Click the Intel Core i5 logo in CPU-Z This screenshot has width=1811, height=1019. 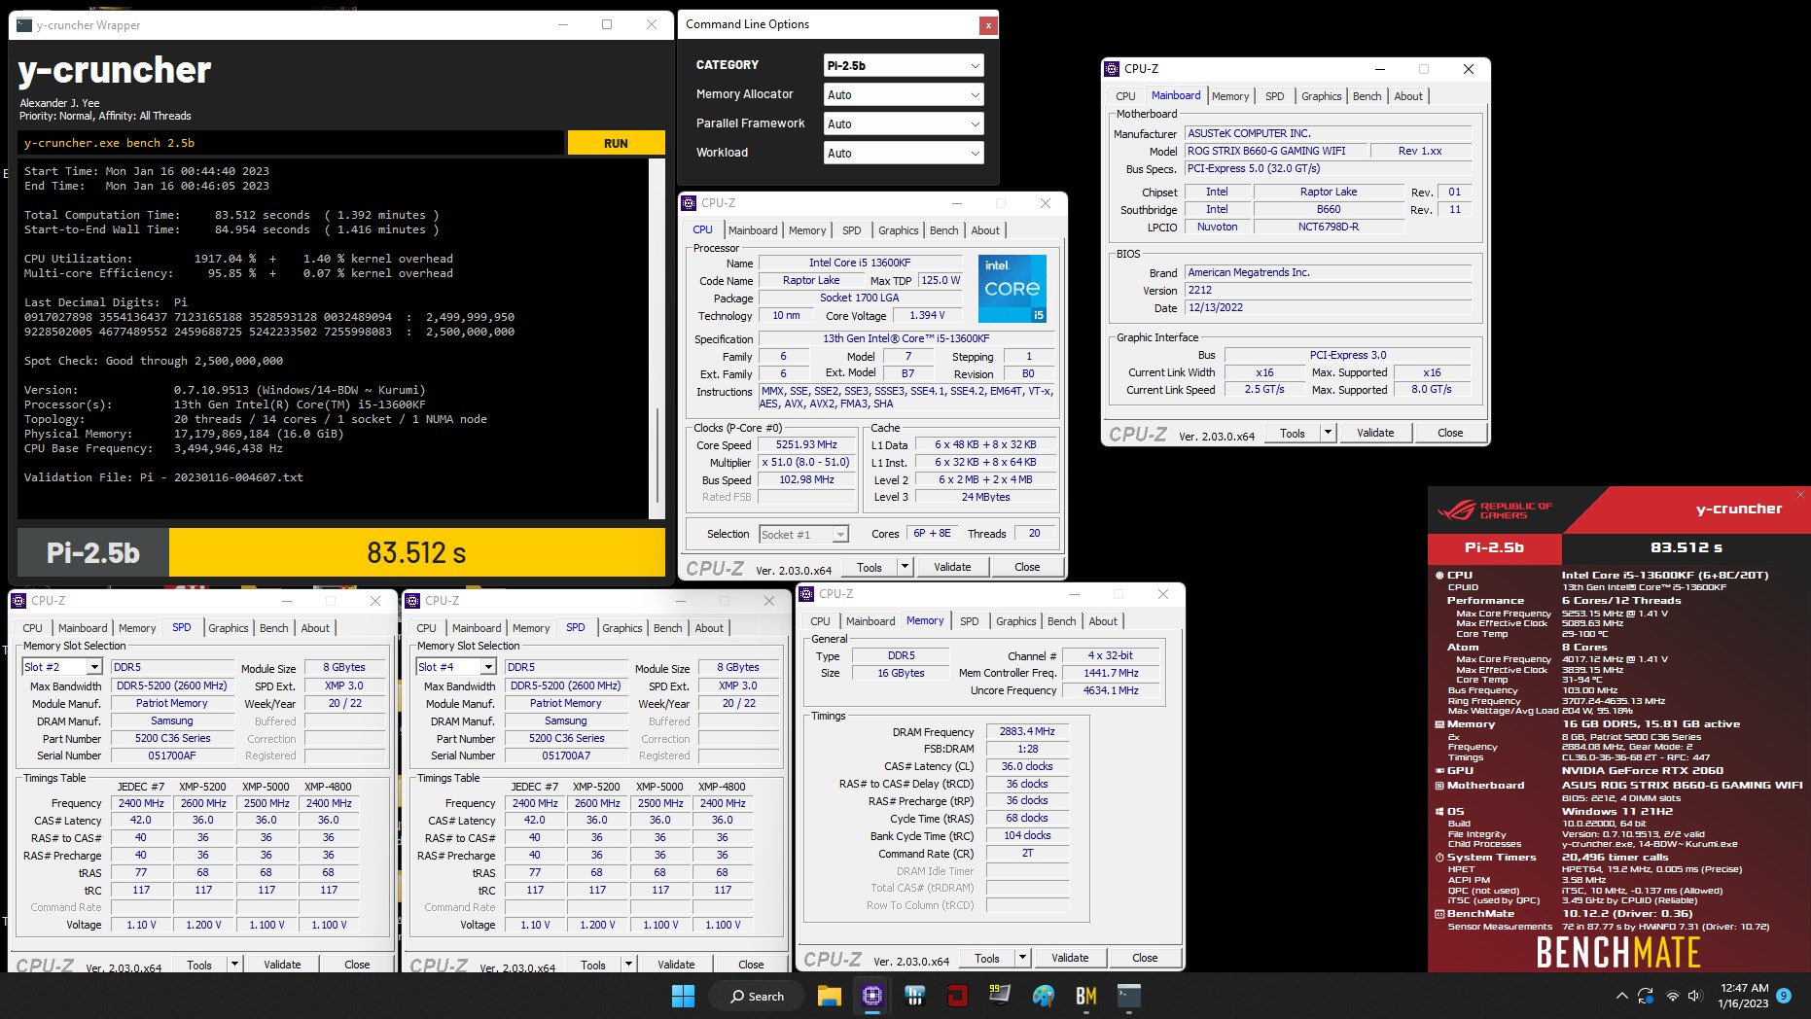click(1012, 289)
